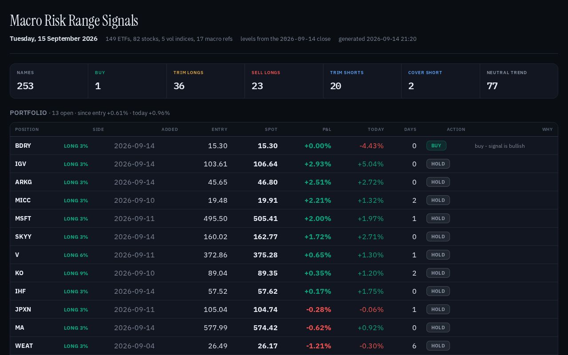Screen dimensions: 568x355
Task: Click the 'generated 2026-09-14 21:20' timestamp
Action: click(x=378, y=39)
